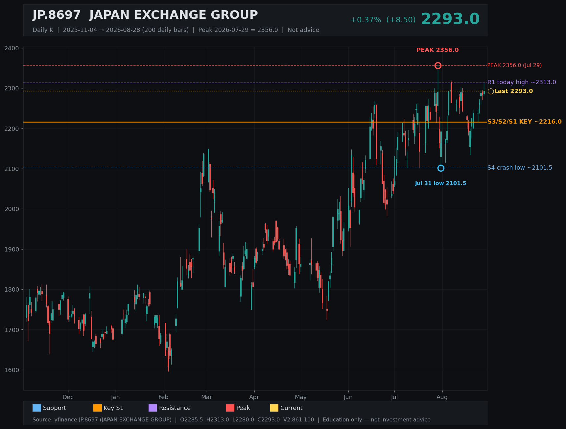
Task: Click the yellow Current legend swatch
Action: (274, 408)
